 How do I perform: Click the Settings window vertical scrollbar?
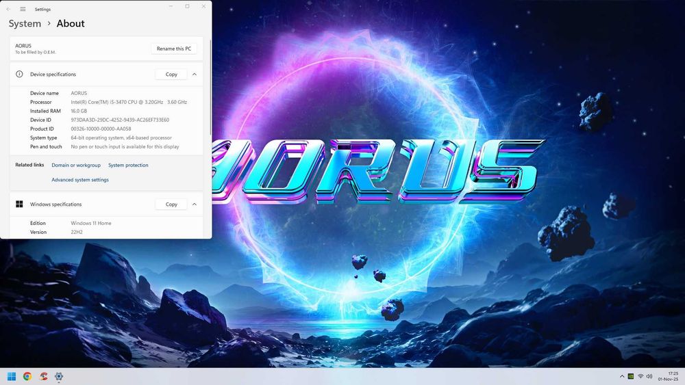pos(210,88)
